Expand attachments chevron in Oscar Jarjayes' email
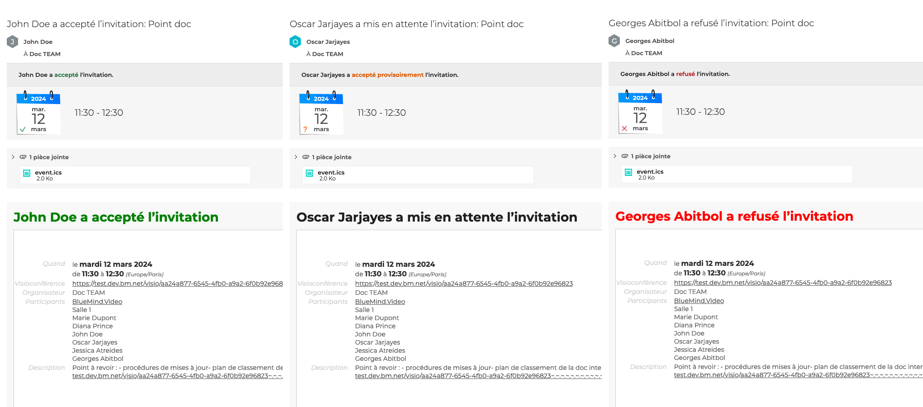Image resolution: width=923 pixels, height=407 pixels. [296, 157]
